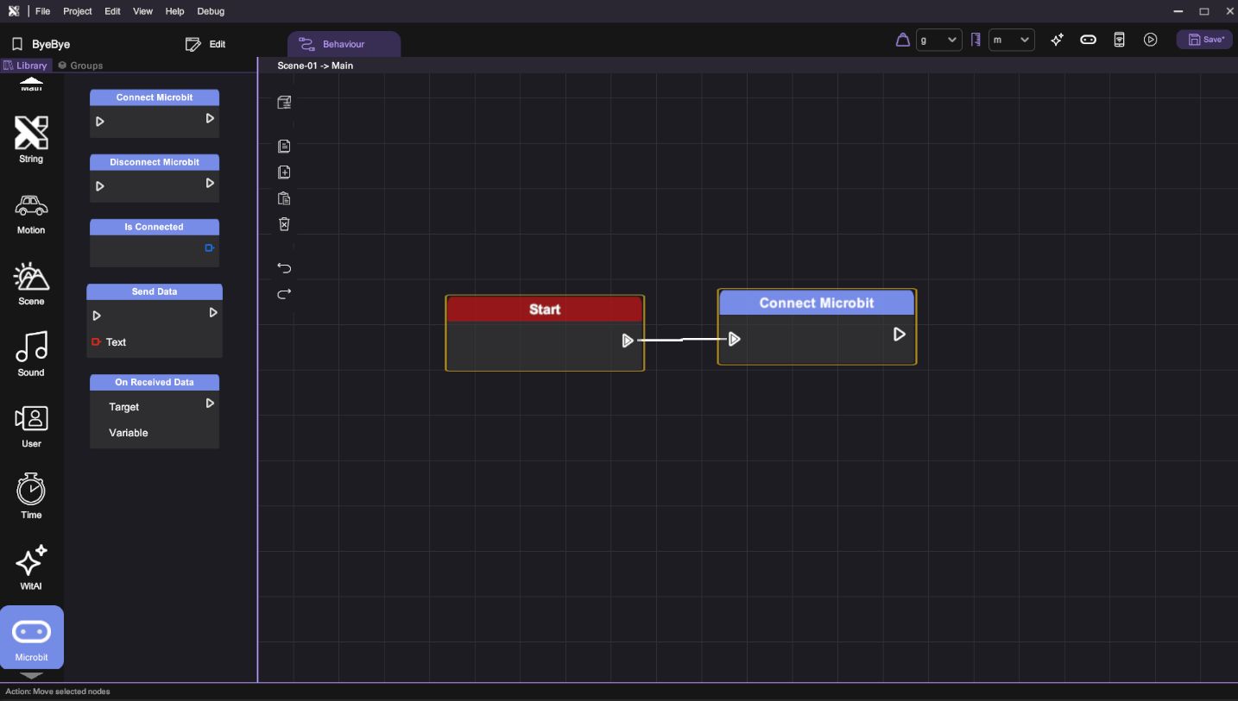Open the Motion library category
This screenshot has width=1238, height=701.
coord(31,213)
